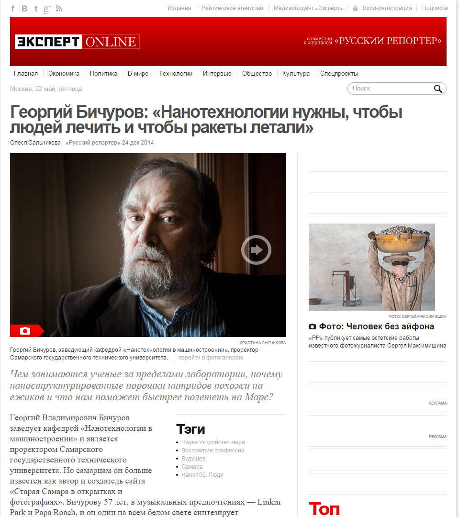The width and height of the screenshot is (459, 517).
Task: Click the Подписка link
Action: point(435,8)
